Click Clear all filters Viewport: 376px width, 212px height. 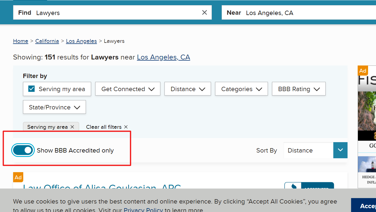[107, 127]
